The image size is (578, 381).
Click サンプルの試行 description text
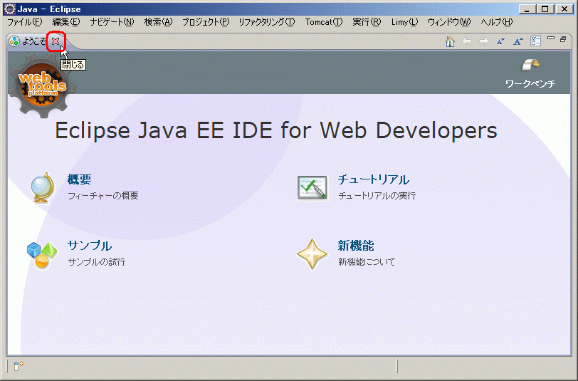[97, 262]
